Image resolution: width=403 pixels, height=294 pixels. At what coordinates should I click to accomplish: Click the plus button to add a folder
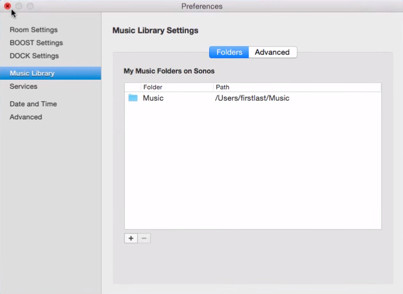click(x=131, y=238)
